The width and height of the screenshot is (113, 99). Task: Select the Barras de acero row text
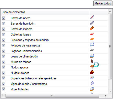(20, 18)
